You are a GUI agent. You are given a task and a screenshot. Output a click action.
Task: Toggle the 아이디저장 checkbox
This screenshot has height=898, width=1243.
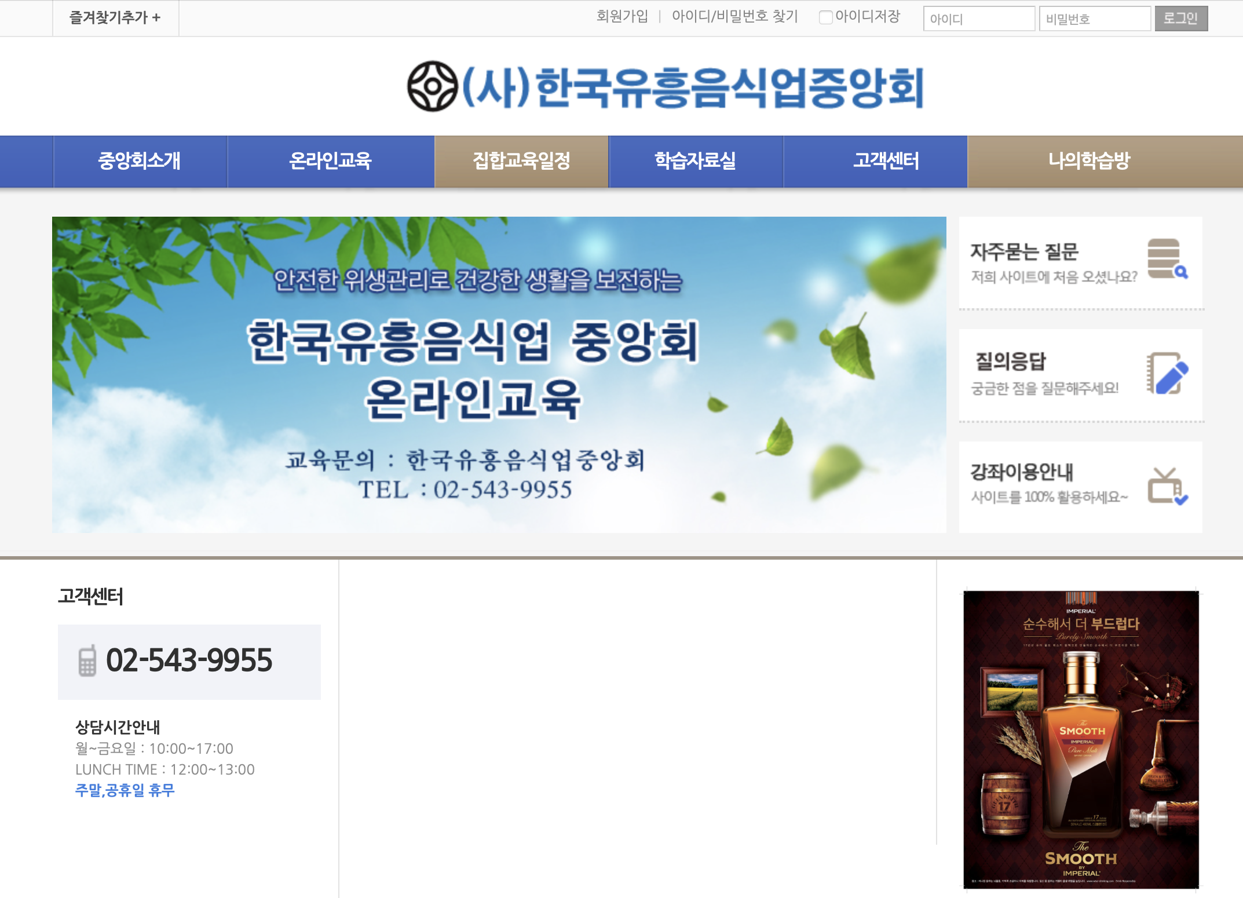825,17
